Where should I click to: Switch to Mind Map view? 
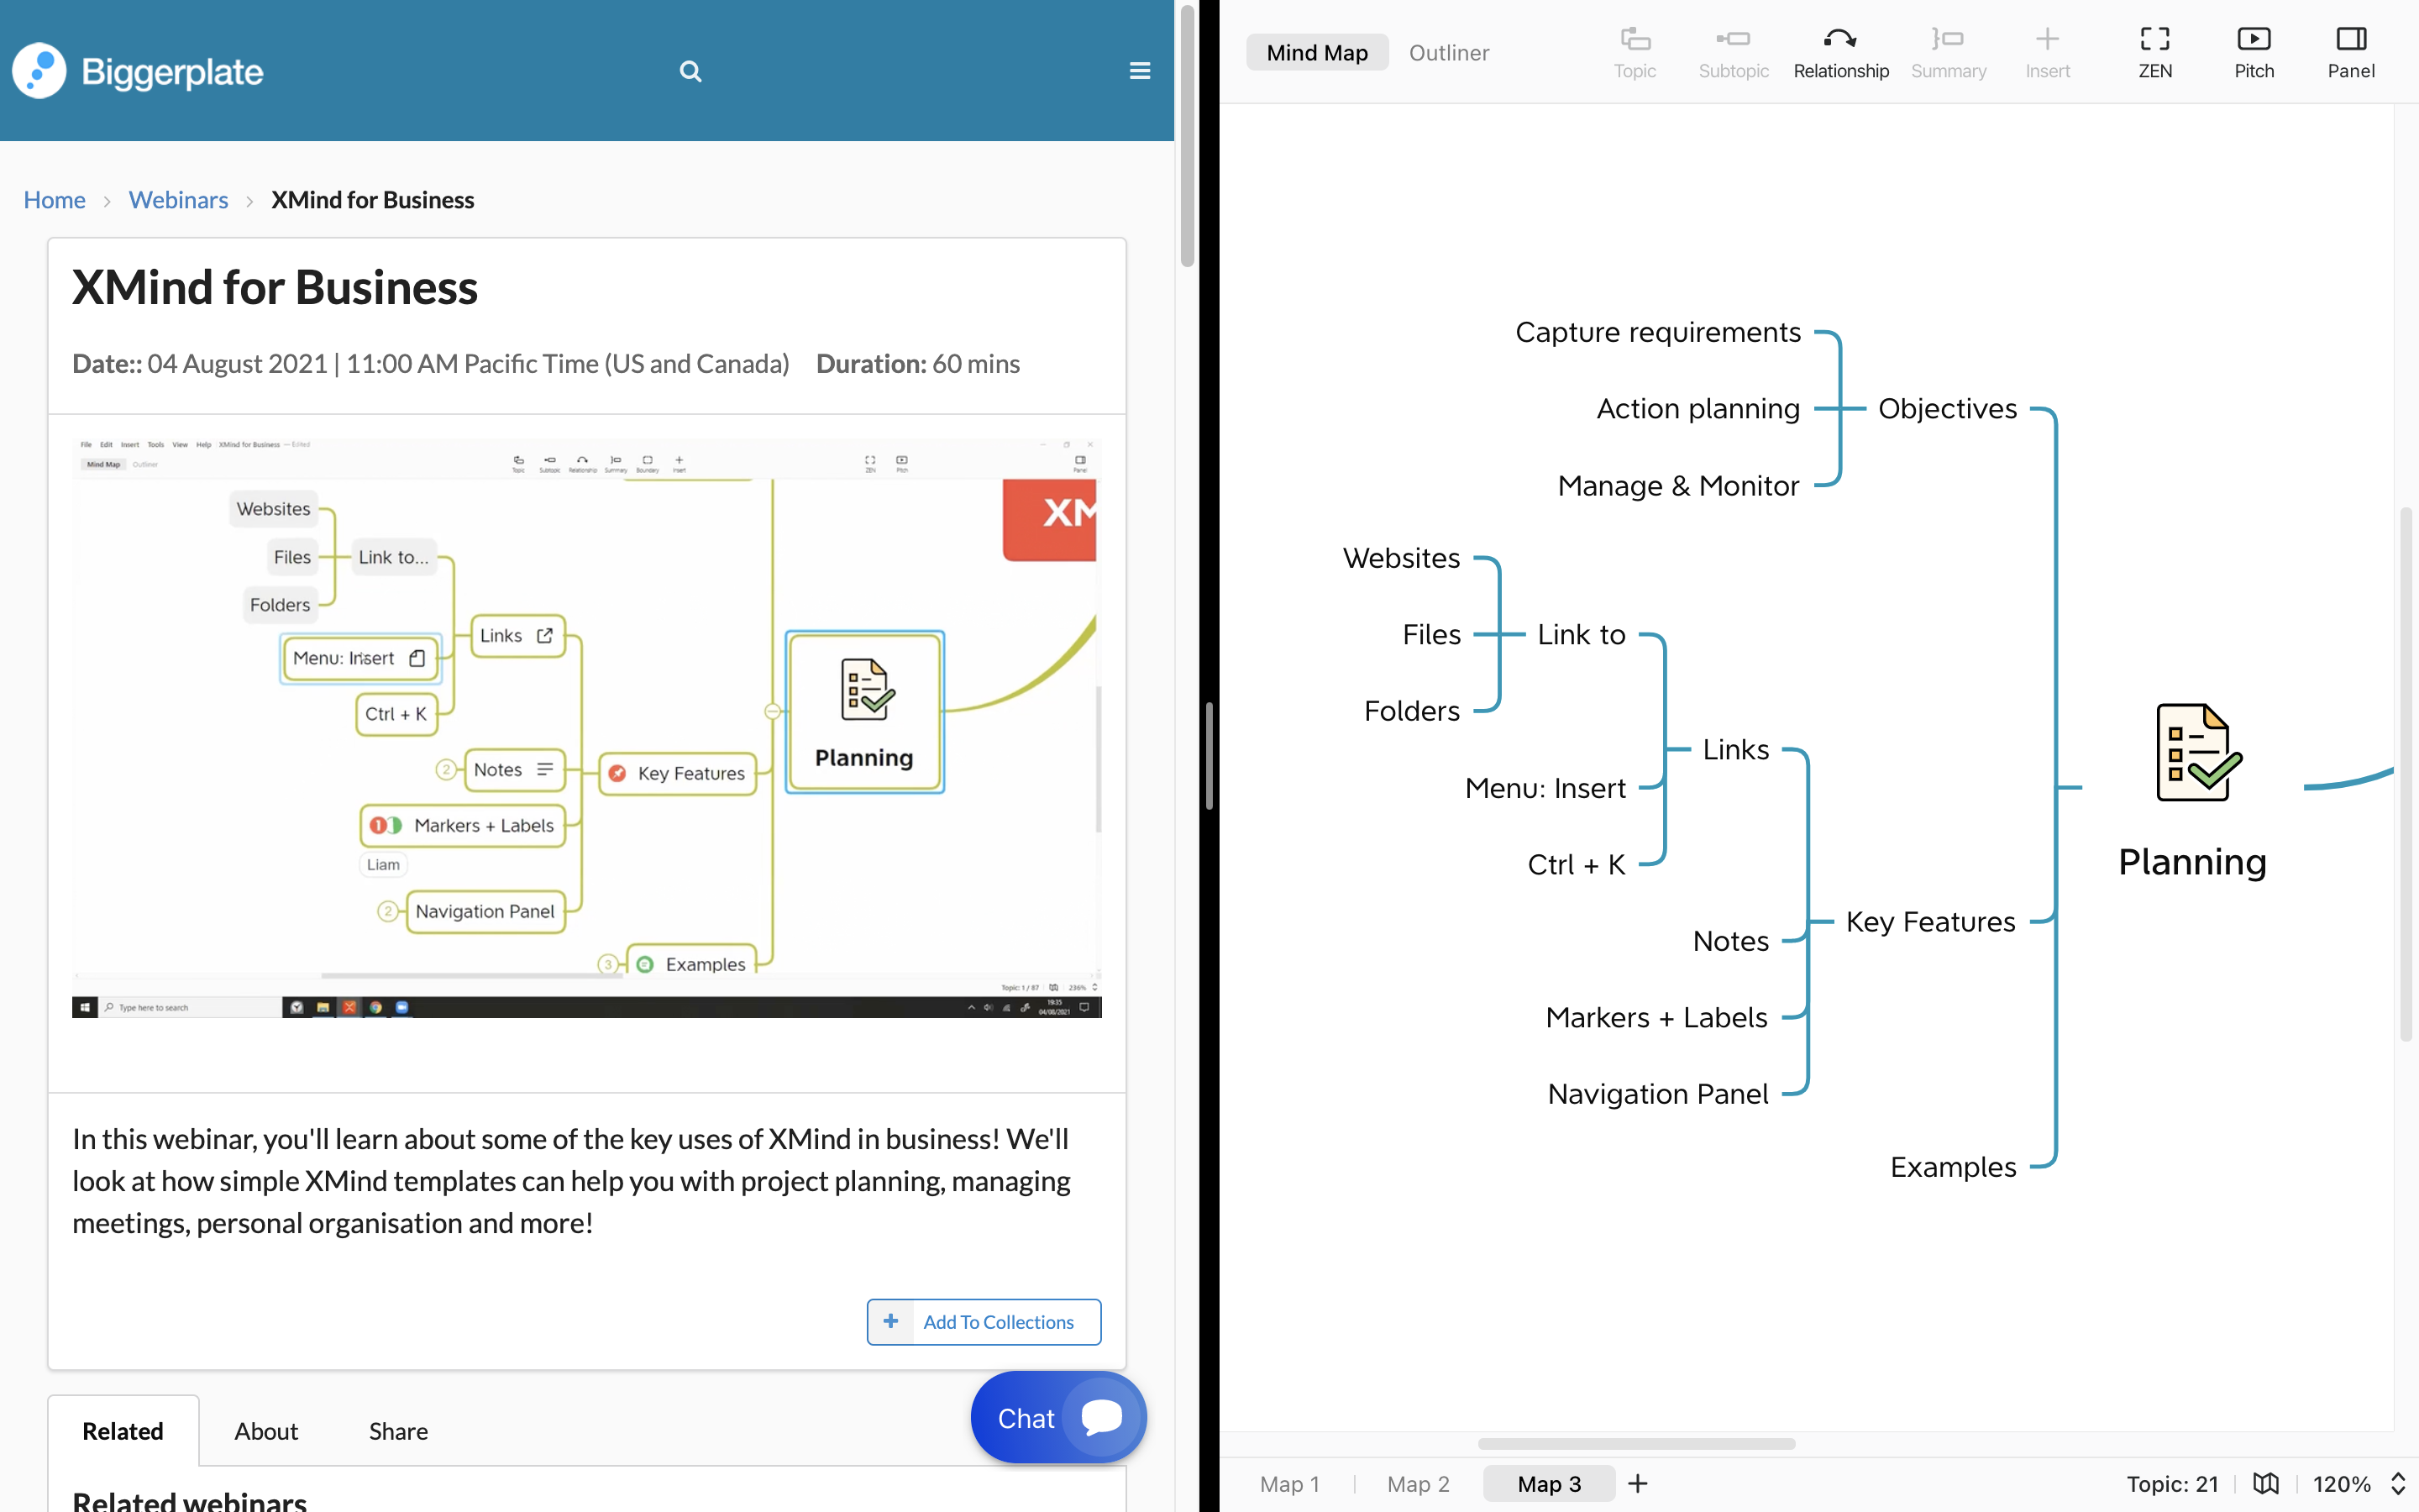pos(1316,53)
